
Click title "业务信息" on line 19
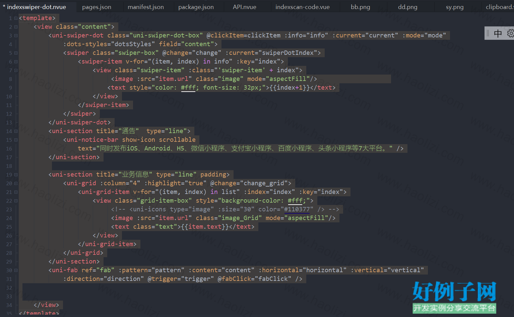(135, 175)
